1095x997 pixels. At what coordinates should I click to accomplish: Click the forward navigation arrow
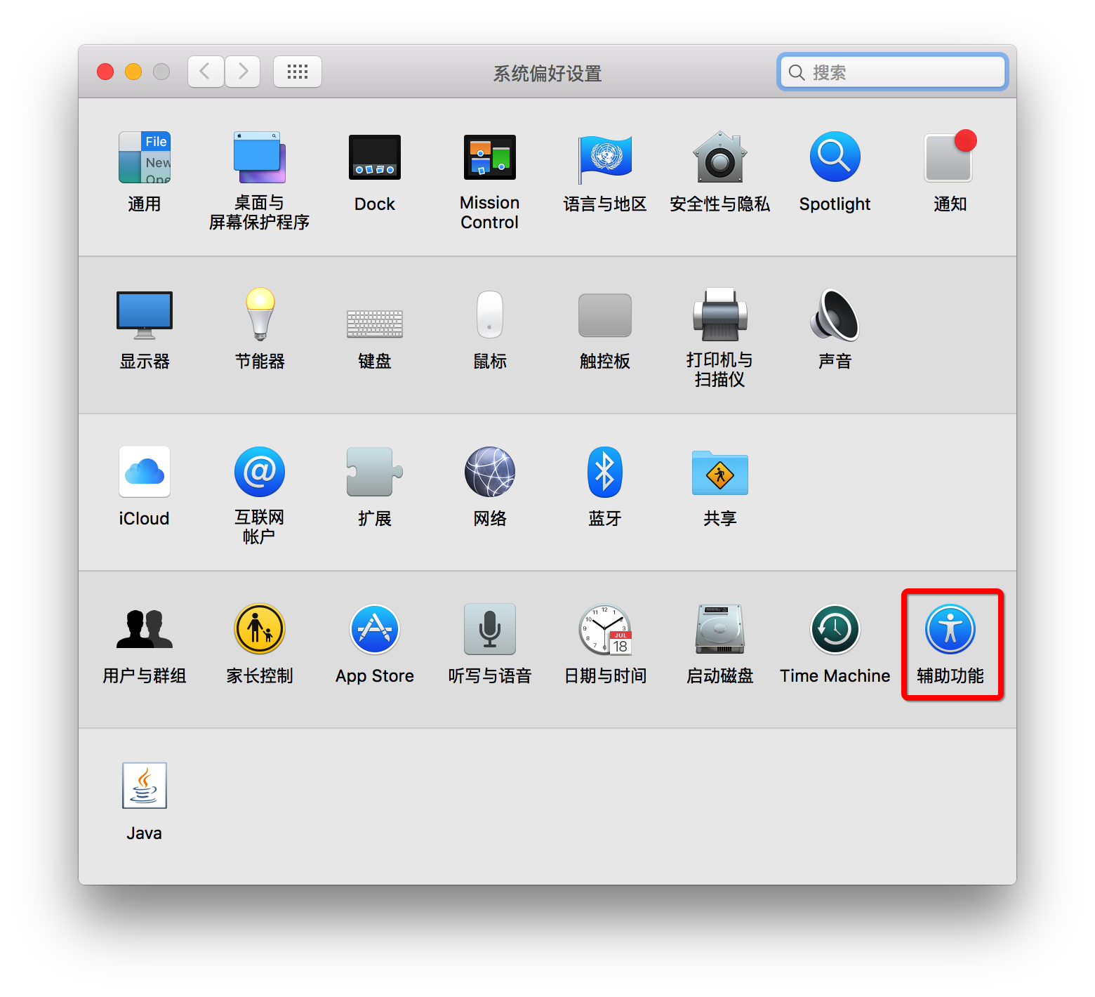point(243,72)
